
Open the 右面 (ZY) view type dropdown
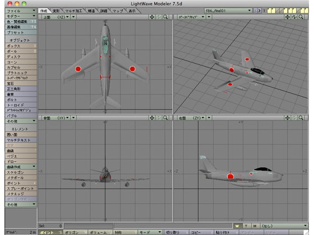coord(191,118)
